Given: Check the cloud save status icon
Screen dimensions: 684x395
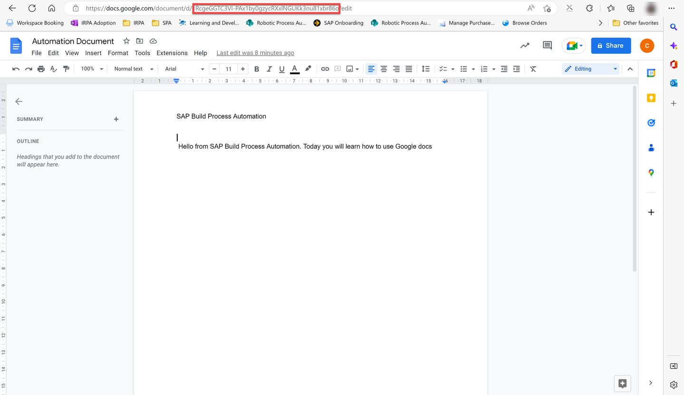Looking at the screenshot, I should pos(153,41).
